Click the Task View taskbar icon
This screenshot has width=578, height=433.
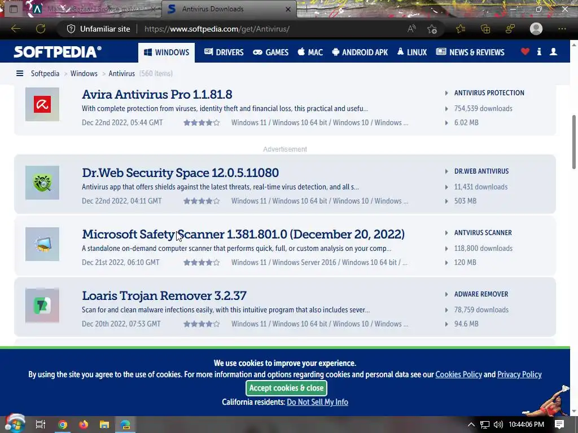click(41, 425)
